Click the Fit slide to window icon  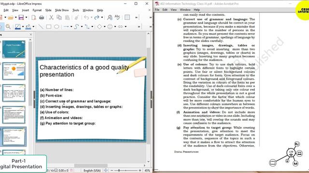pyautogui.click(x=106, y=171)
